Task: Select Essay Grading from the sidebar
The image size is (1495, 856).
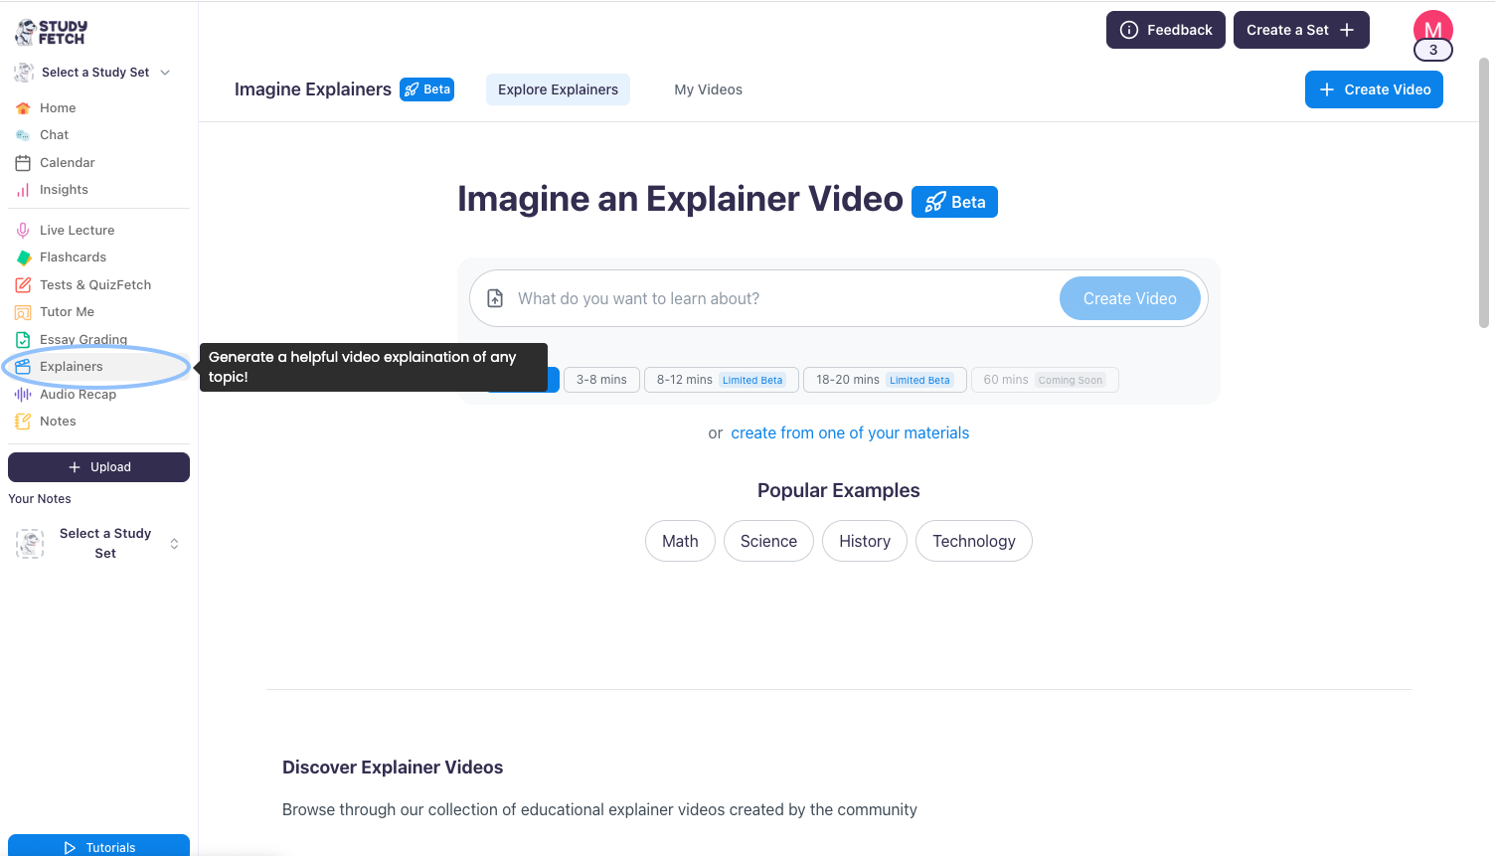Action: tap(83, 339)
